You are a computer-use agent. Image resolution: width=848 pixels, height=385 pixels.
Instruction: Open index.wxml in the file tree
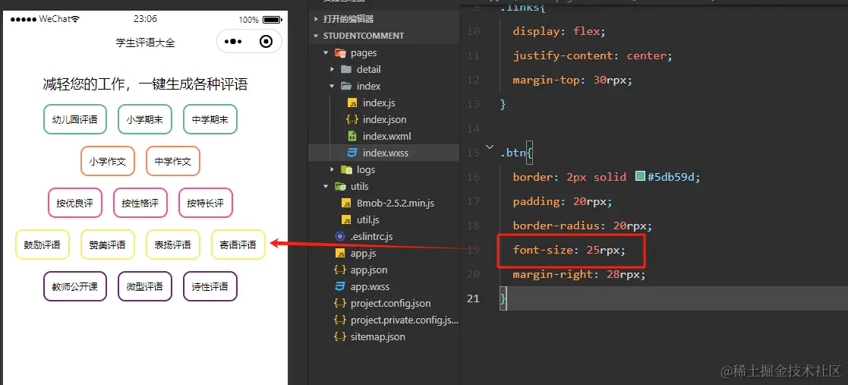(x=383, y=136)
